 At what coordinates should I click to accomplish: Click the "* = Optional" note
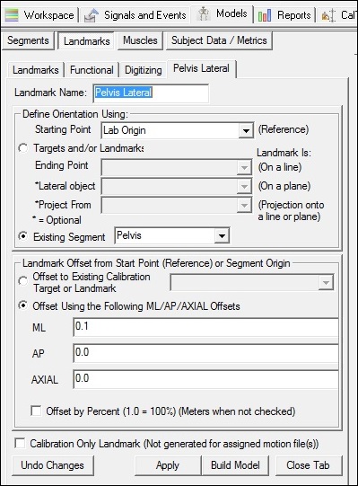pyautogui.click(x=57, y=220)
